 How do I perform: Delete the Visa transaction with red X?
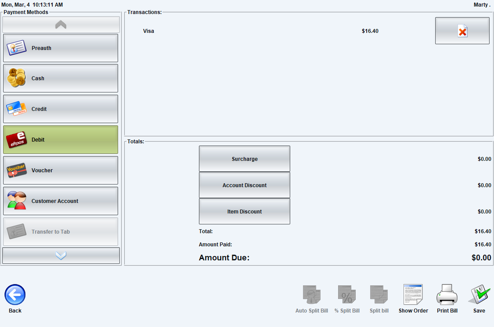pyautogui.click(x=462, y=31)
